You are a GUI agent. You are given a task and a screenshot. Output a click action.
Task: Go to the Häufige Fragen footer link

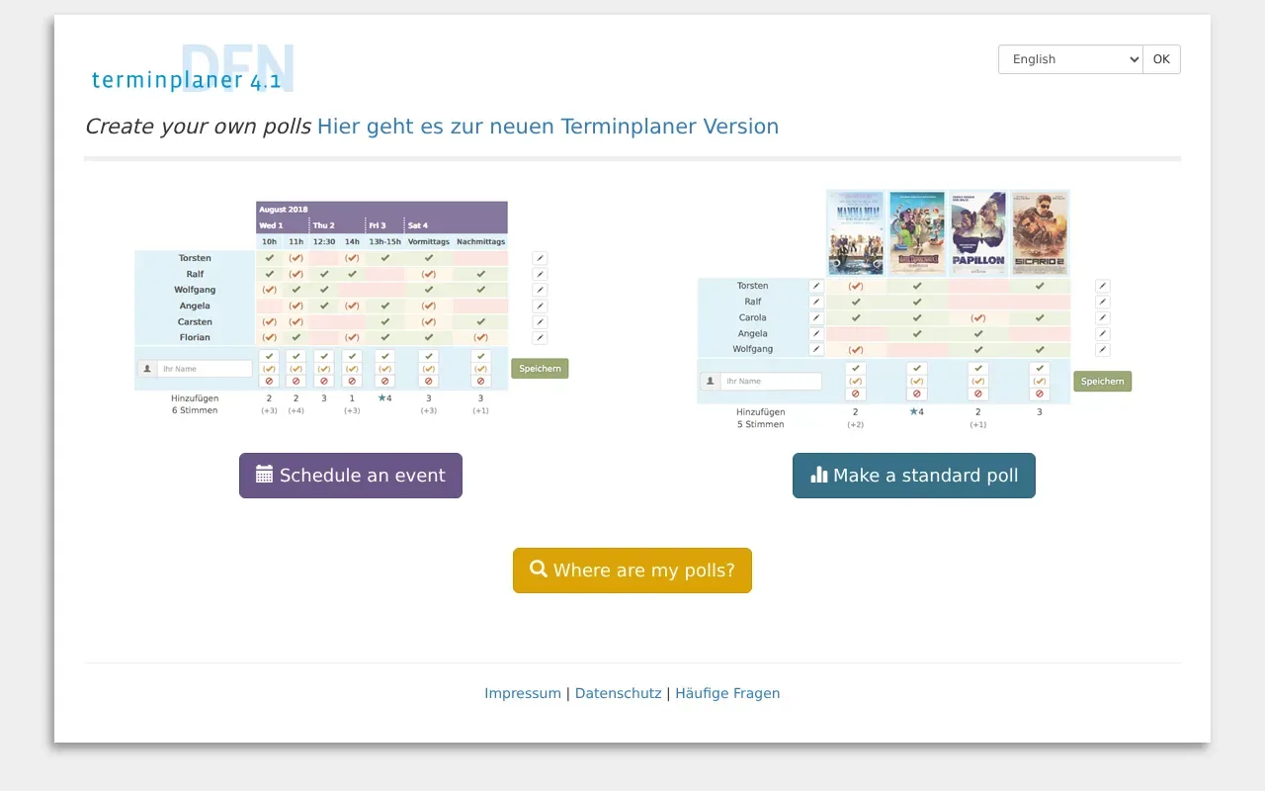727,693
